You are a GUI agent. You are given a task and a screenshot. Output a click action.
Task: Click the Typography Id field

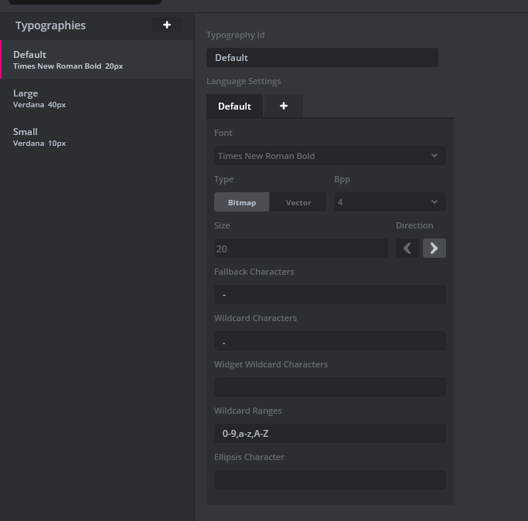[x=322, y=58]
